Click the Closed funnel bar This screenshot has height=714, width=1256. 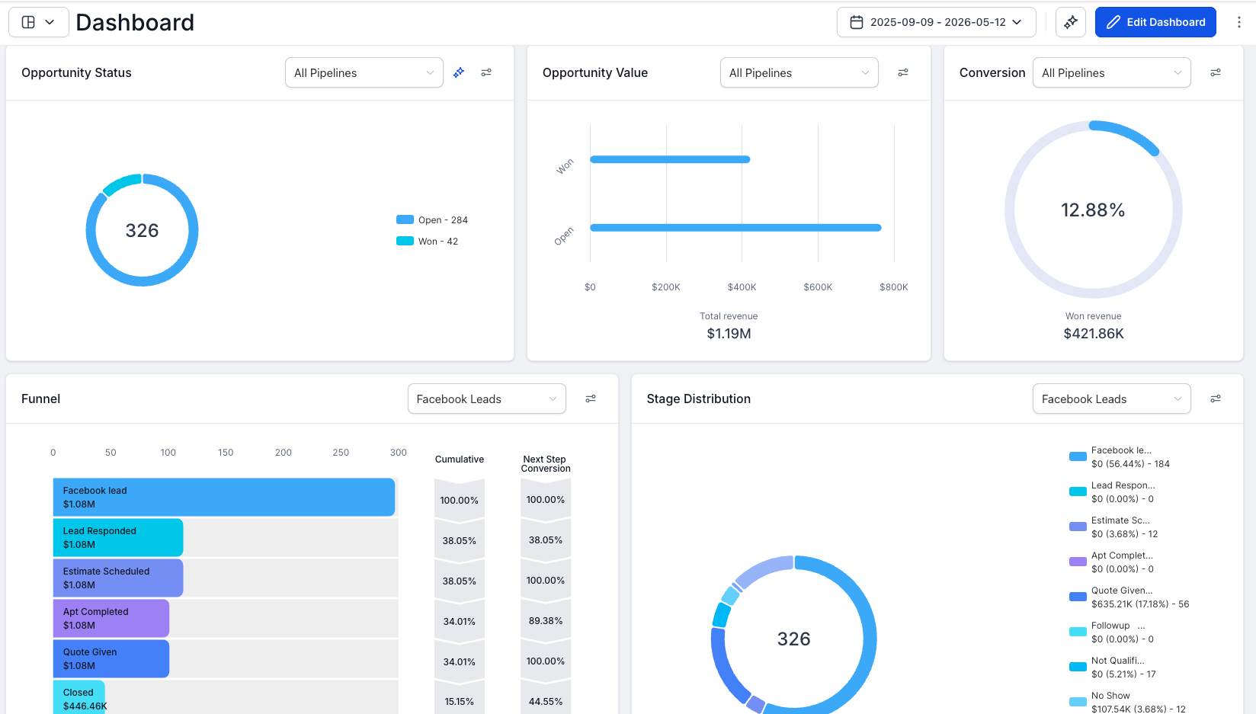pos(79,696)
